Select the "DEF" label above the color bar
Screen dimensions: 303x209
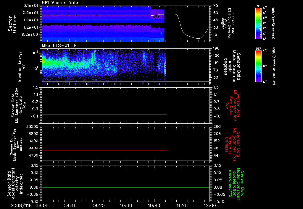click(x=258, y=49)
